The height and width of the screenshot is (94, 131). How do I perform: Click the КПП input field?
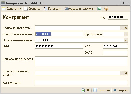115,46
